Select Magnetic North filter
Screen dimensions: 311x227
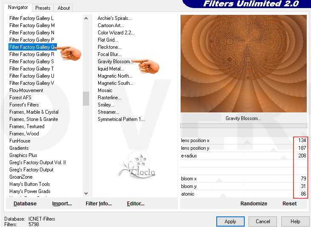tap(115, 76)
